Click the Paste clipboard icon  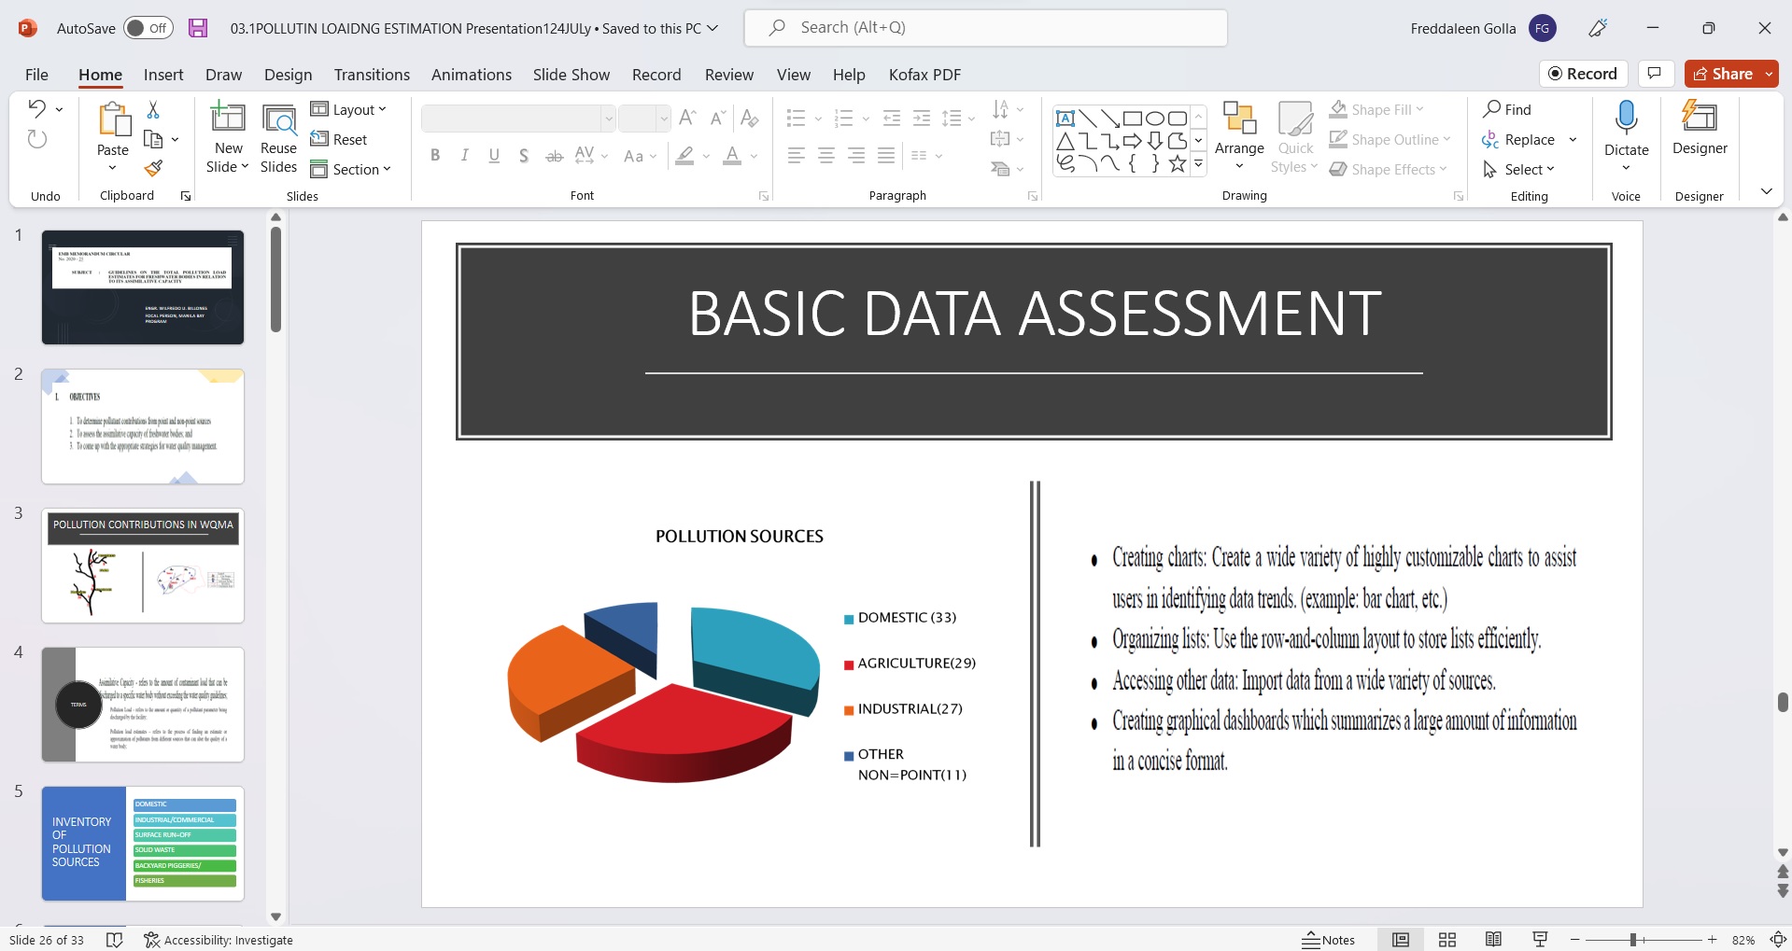pyautogui.click(x=113, y=119)
